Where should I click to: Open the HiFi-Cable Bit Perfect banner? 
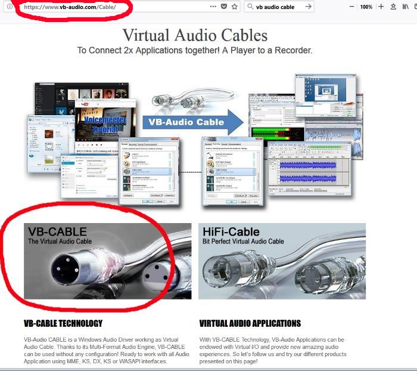(282, 261)
